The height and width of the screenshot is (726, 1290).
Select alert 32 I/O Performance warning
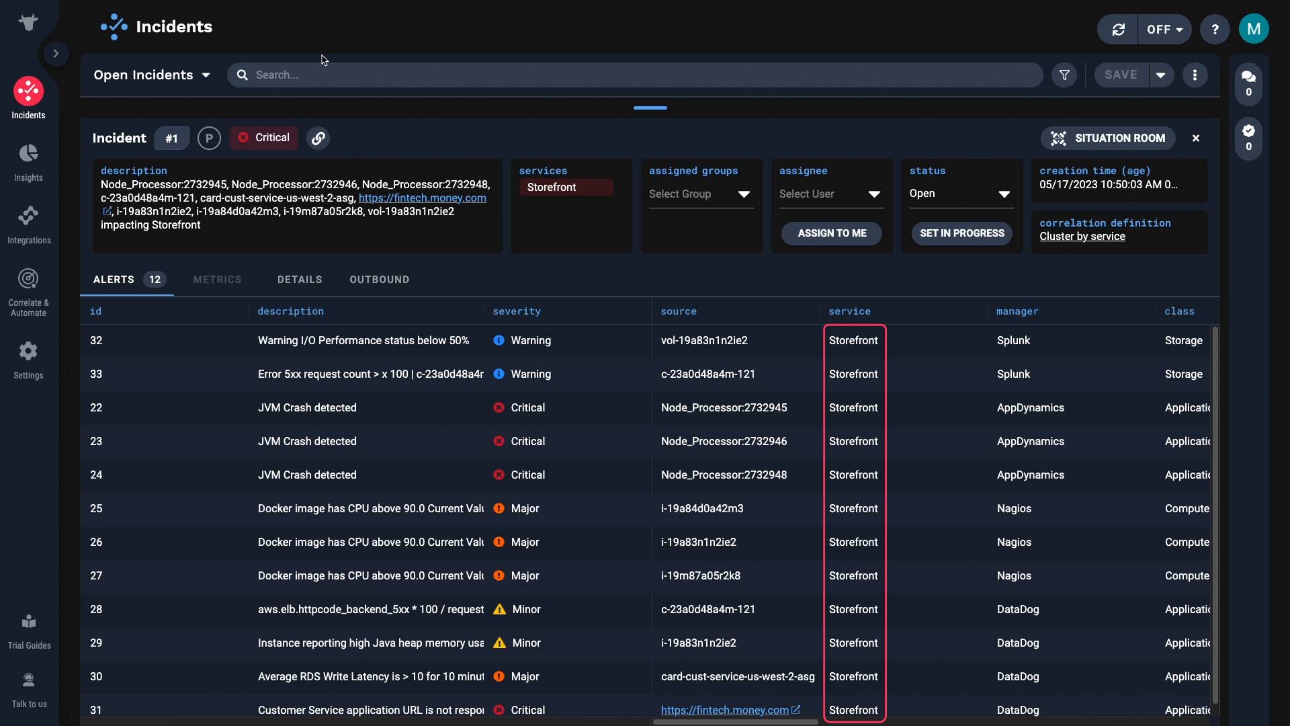(363, 340)
